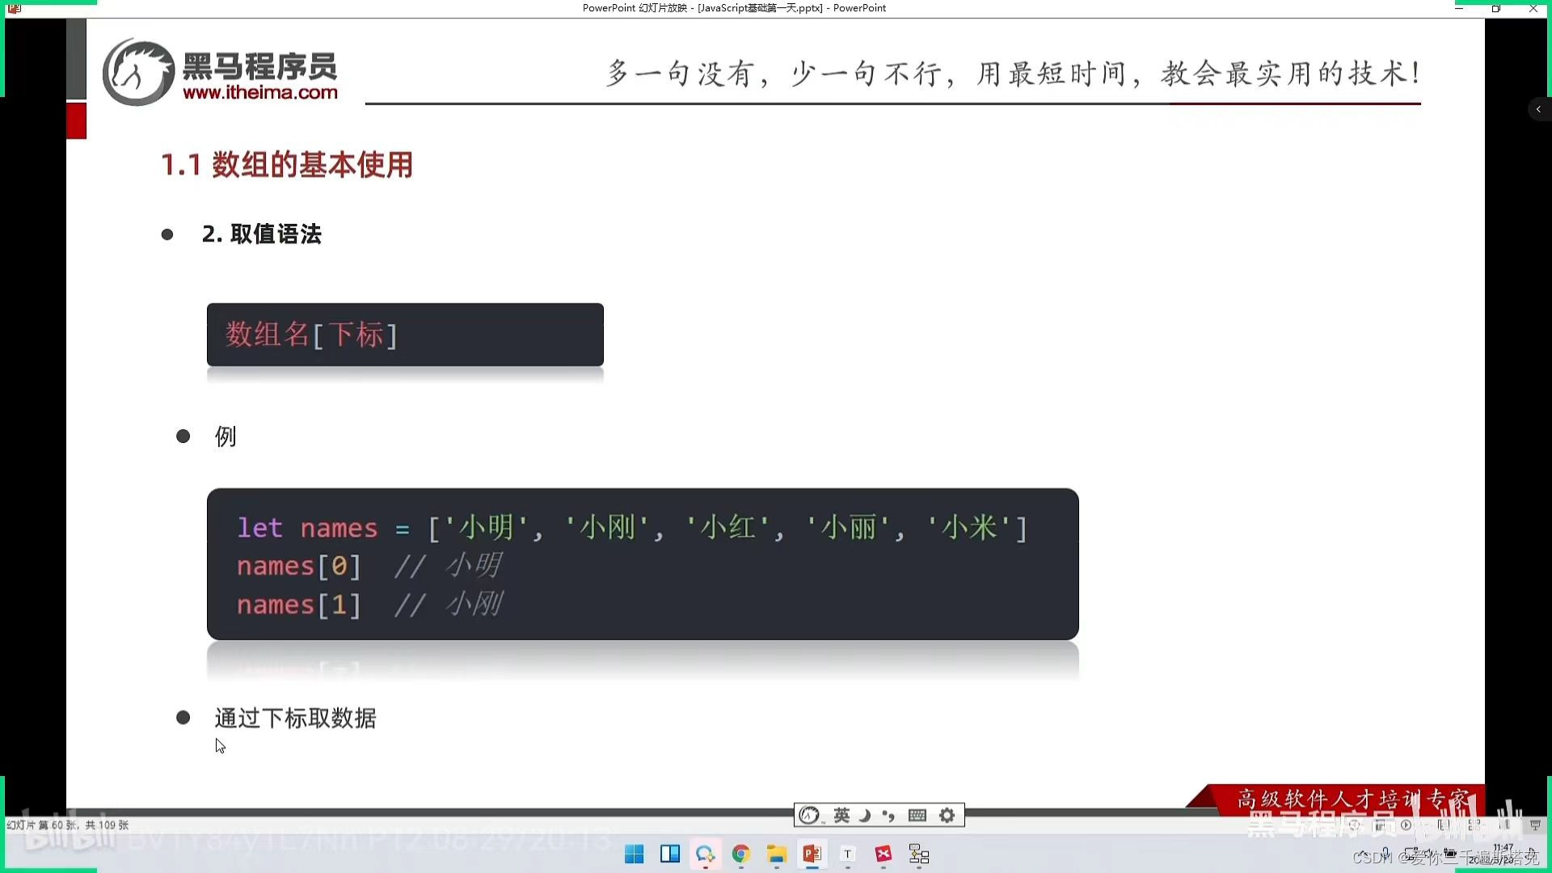This screenshot has height=873, width=1552.
Task: Click the slide count status text
Action: 68,825
